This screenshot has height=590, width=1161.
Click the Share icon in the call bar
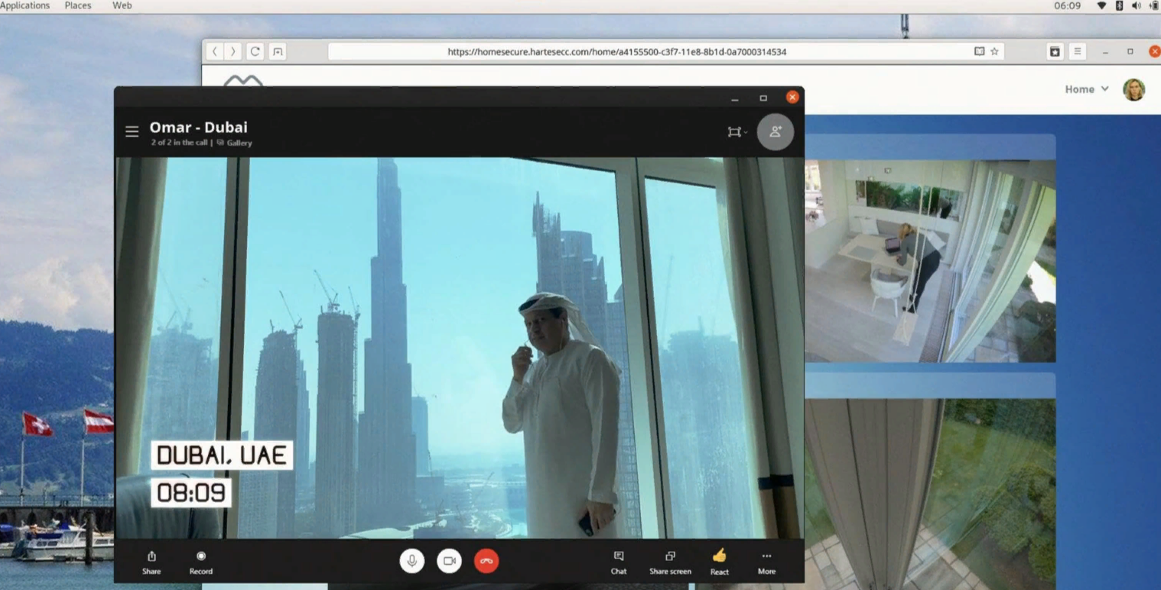151,562
